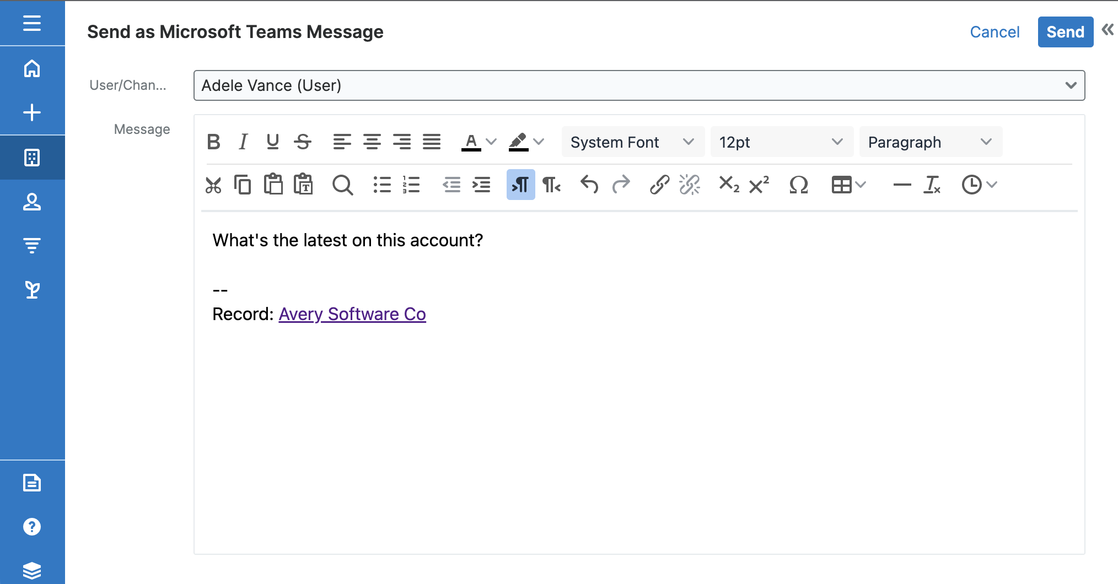This screenshot has width=1118, height=584.
Task: Insert a horizontal line in the message
Action: (x=901, y=185)
